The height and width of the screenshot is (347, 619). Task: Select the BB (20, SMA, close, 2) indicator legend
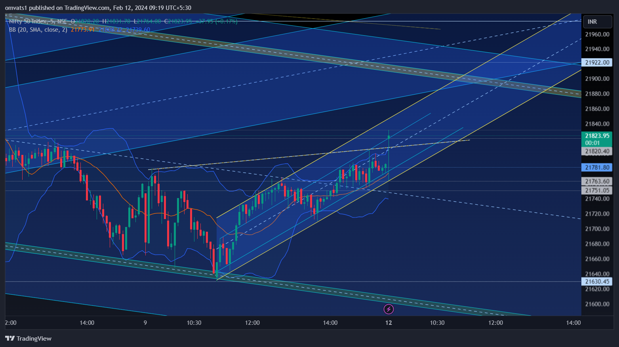(38, 29)
